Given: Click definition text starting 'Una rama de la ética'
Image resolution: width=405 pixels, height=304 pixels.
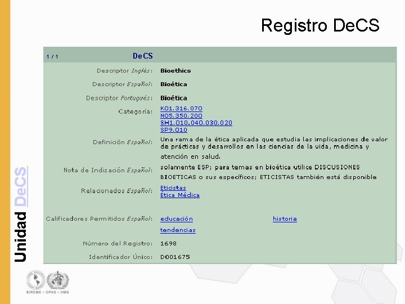Looking at the screenshot, I should (274, 148).
